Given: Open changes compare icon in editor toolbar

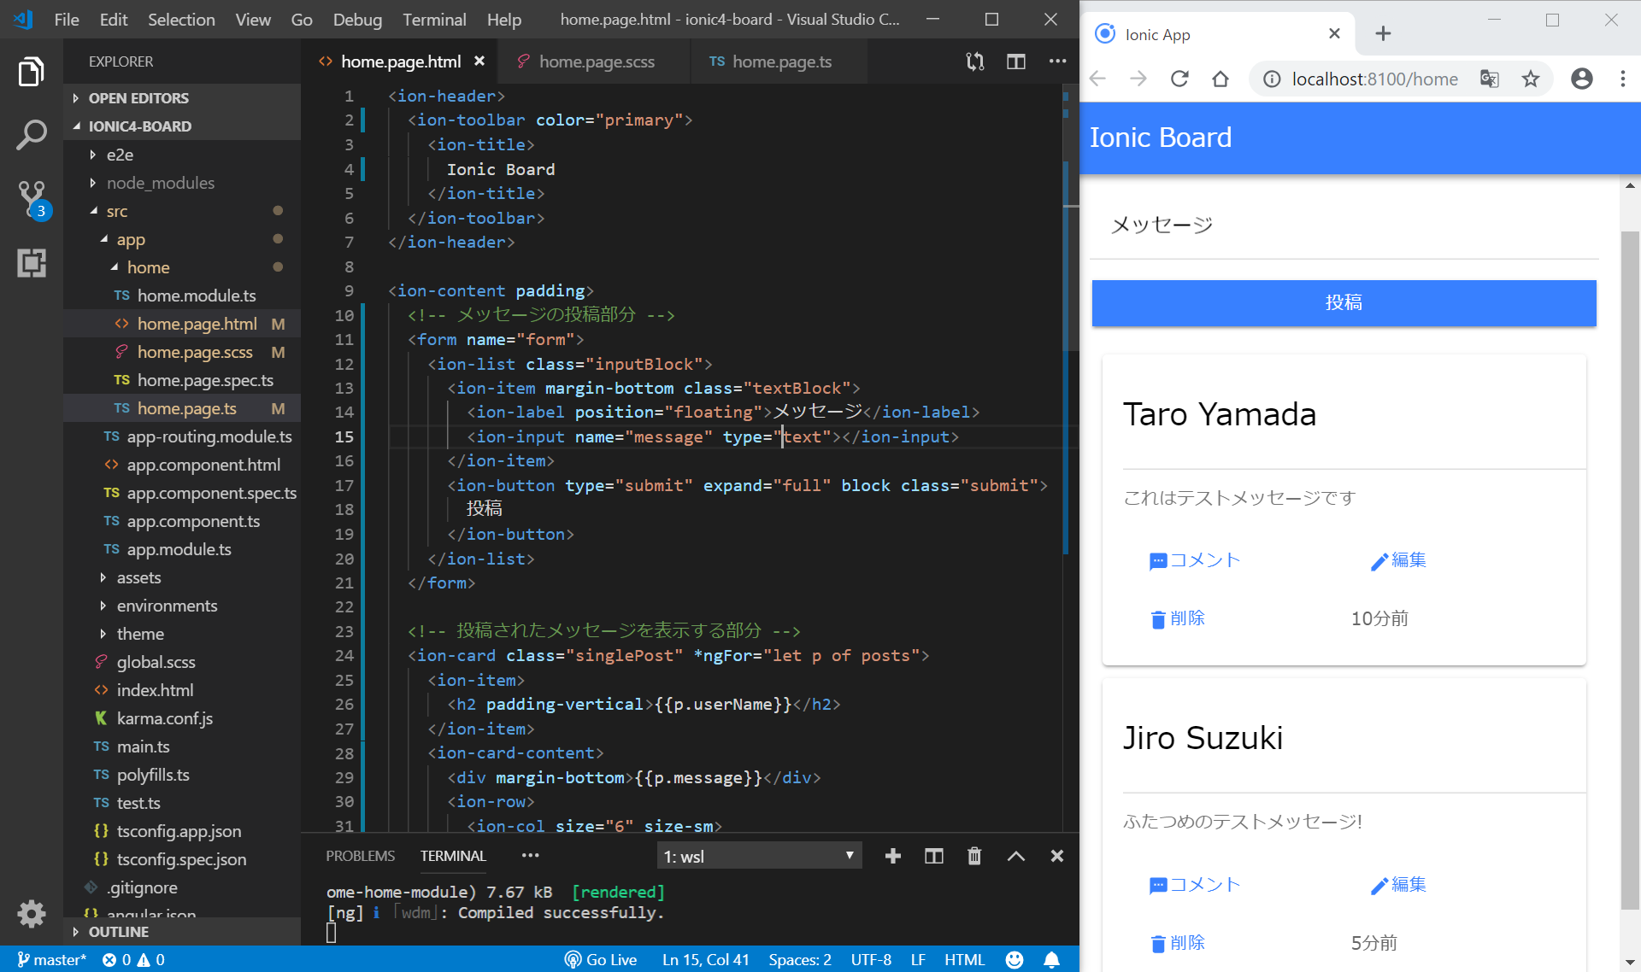Looking at the screenshot, I should (x=974, y=61).
